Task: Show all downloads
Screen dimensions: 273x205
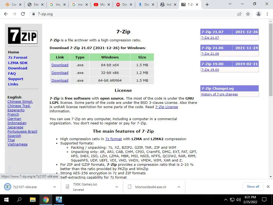Action: pyautogui.click(x=253, y=187)
